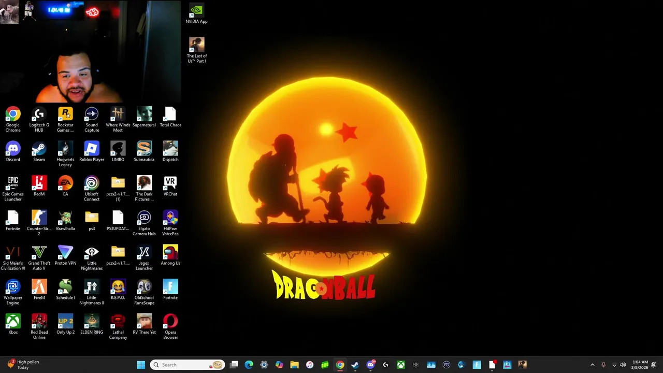Launch ELDEN RING desktop shortcut
Image resolution: width=663 pixels, height=373 pixels.
coord(92,325)
